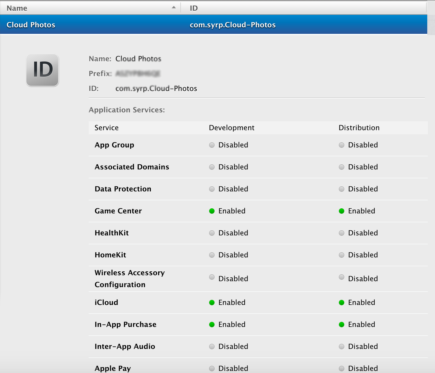
Task: Click the Game Center Distribution green dot
Action: (342, 211)
